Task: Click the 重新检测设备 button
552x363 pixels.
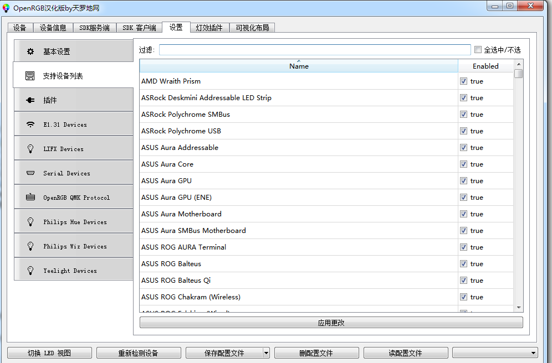Action: point(139,353)
